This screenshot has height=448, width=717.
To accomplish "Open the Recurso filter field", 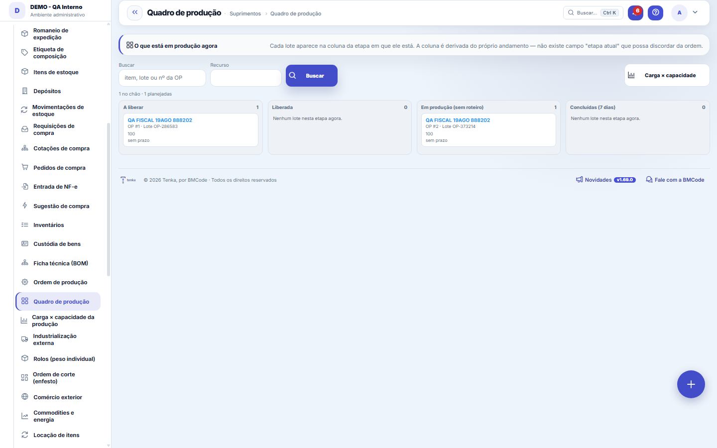I will (246, 78).
